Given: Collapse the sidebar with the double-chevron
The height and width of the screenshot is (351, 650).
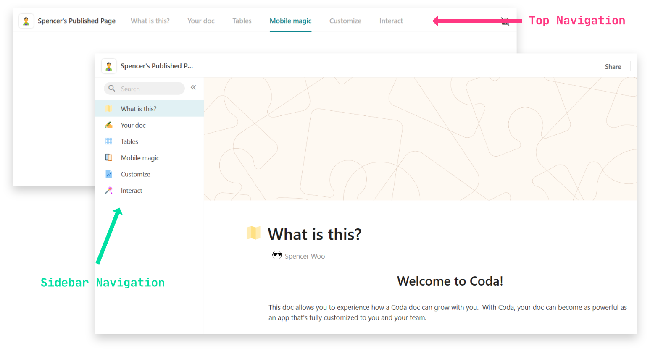Looking at the screenshot, I should click(x=193, y=87).
